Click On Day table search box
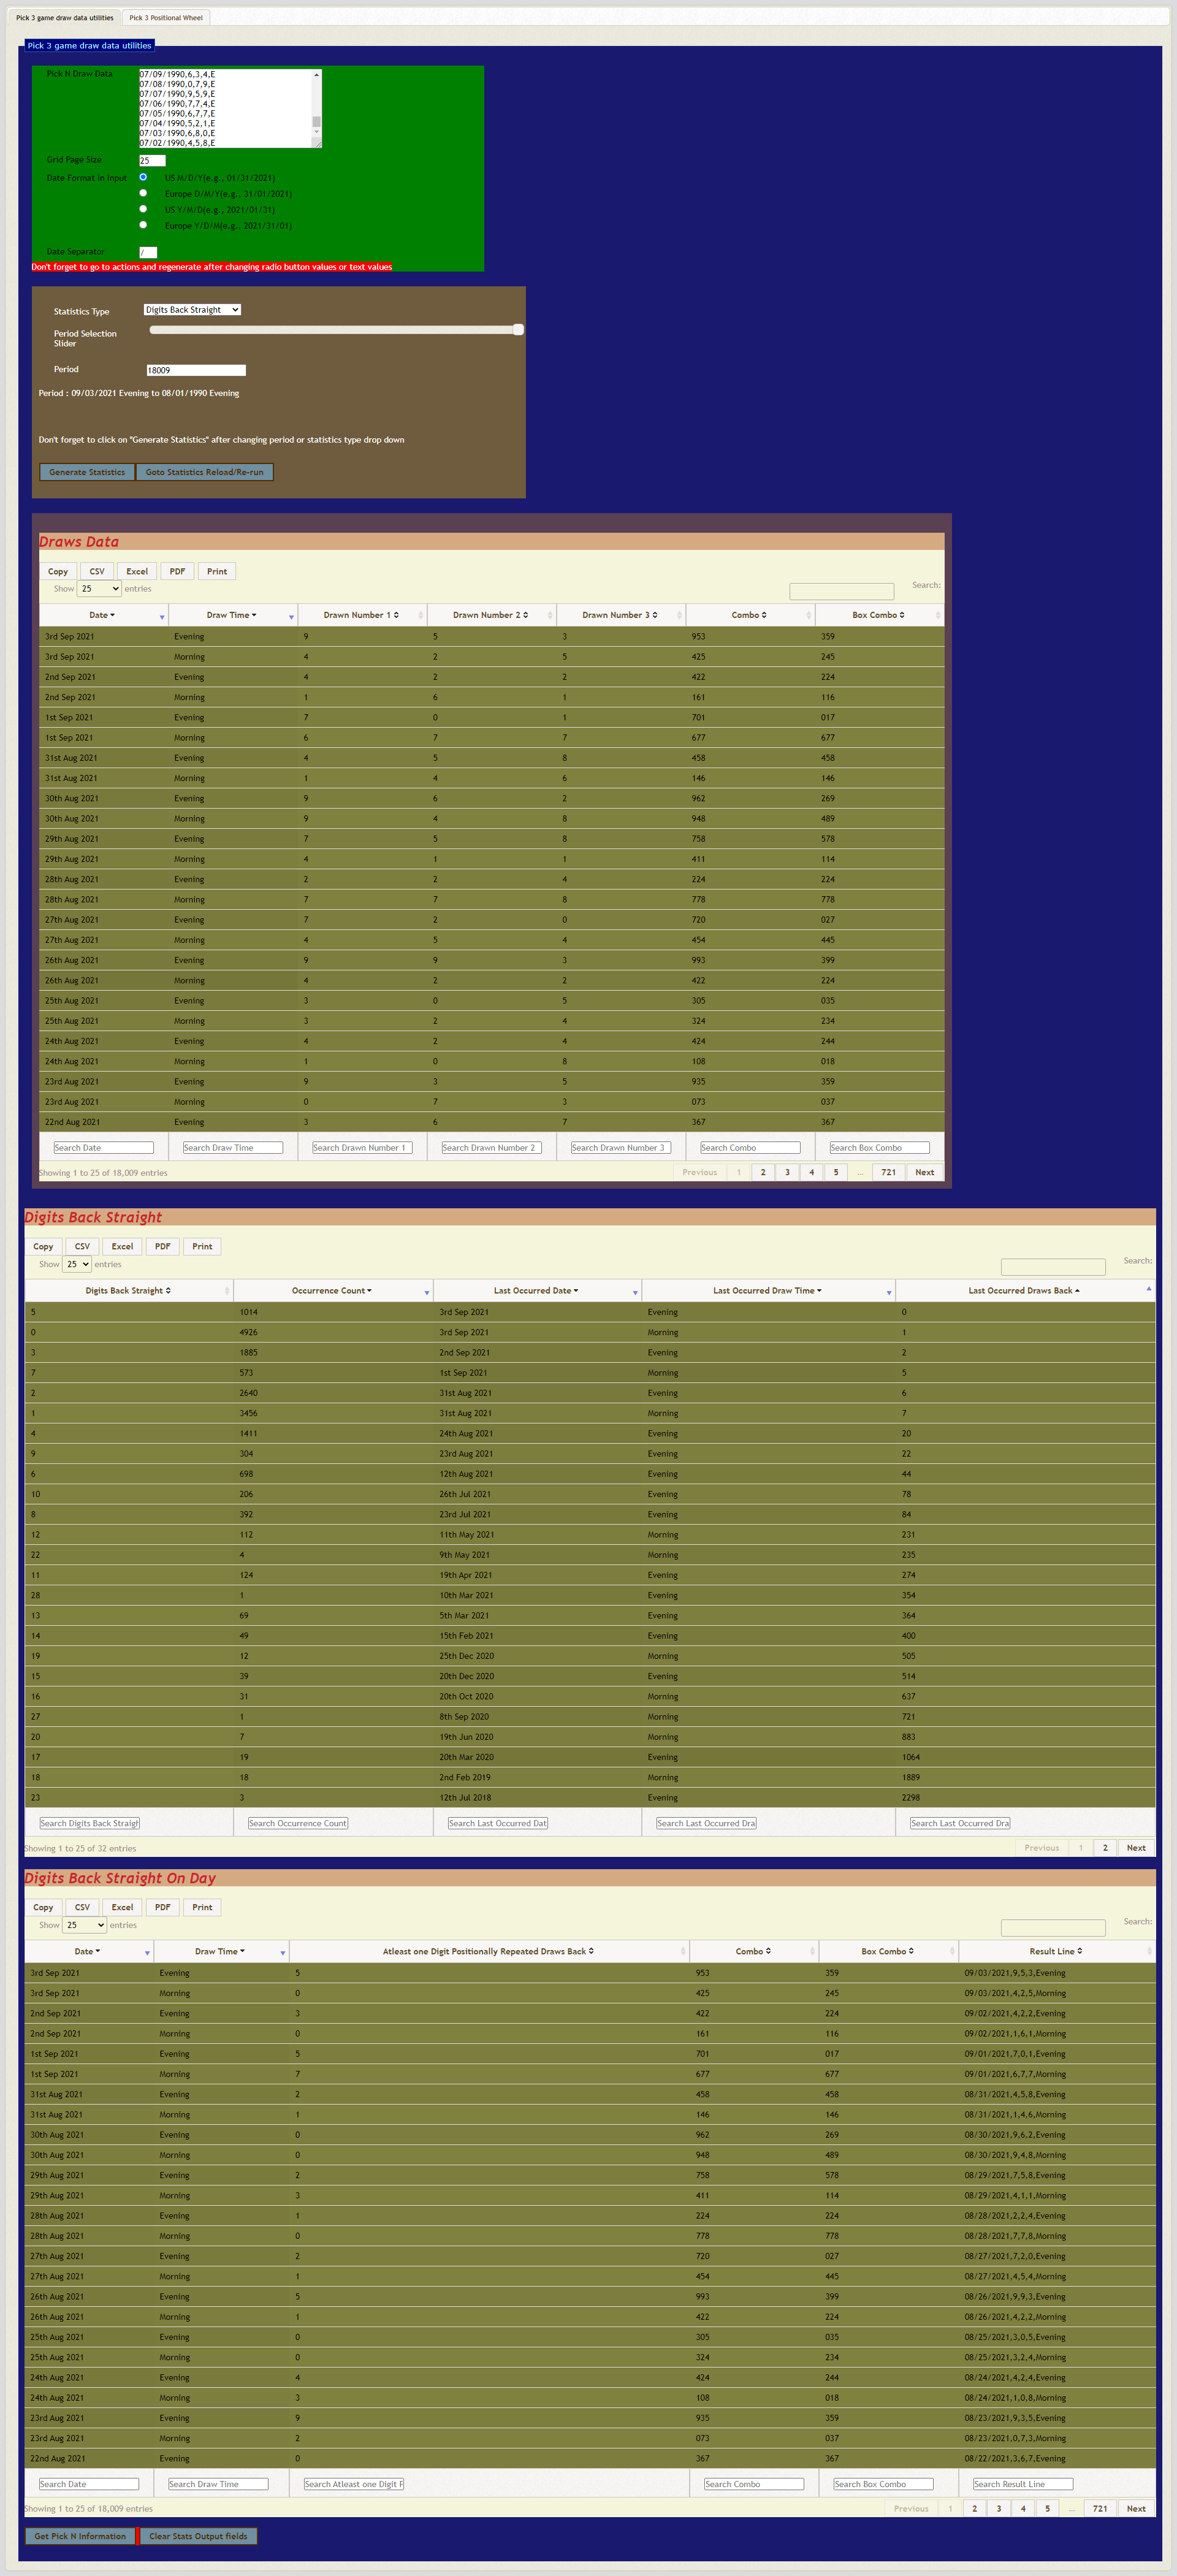This screenshot has height=2576, width=1177. [x=1053, y=1928]
